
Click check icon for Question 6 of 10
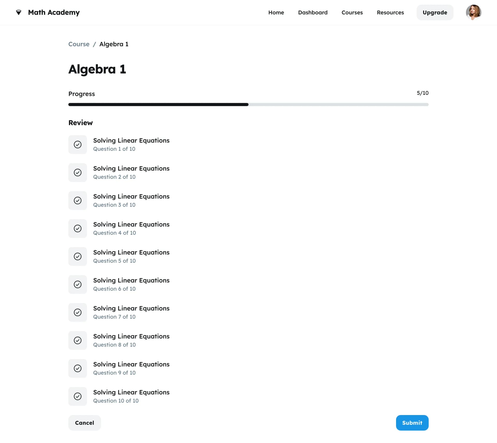click(78, 284)
